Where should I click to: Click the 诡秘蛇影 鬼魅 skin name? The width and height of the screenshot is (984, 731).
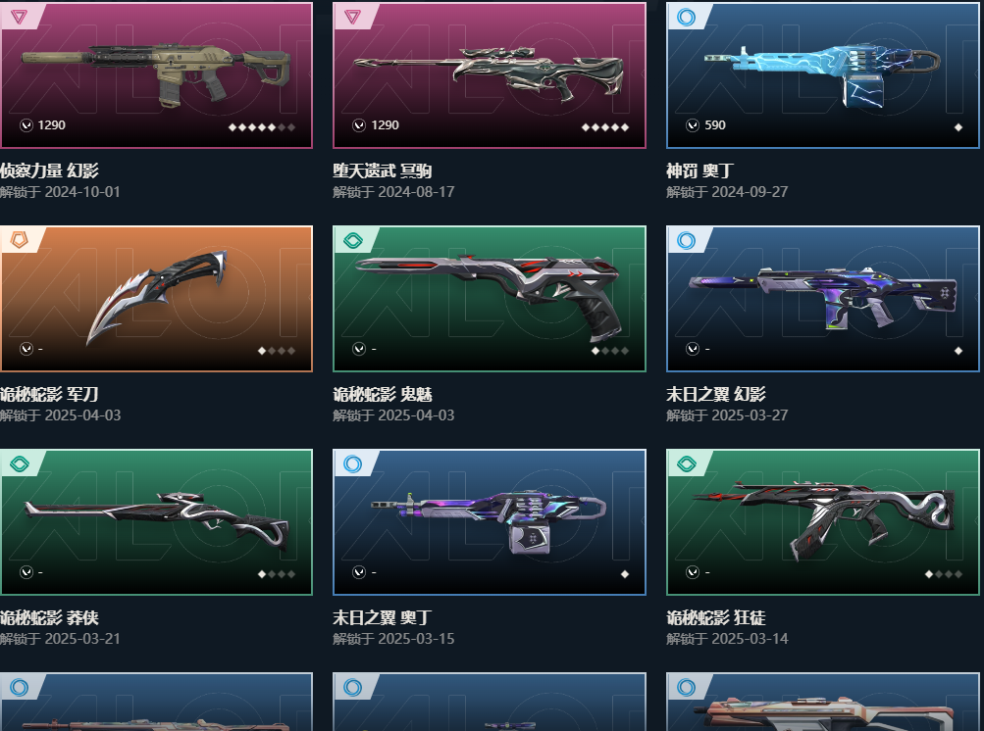point(383,394)
